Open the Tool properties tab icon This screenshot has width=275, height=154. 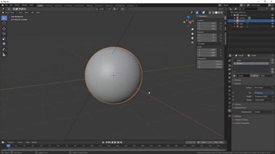(229, 61)
